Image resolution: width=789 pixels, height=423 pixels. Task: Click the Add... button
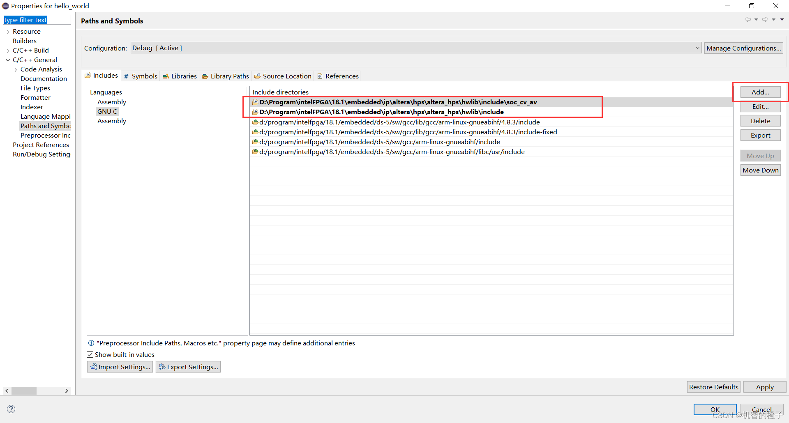pos(760,92)
